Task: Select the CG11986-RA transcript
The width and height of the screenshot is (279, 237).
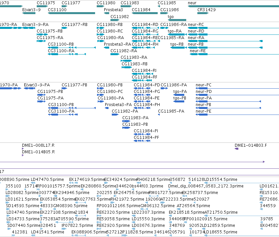Action: 164,28
